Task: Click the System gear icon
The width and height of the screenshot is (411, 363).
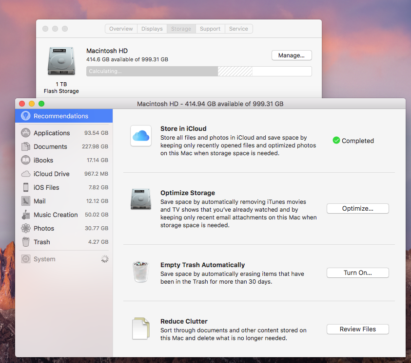Action: 25,259
